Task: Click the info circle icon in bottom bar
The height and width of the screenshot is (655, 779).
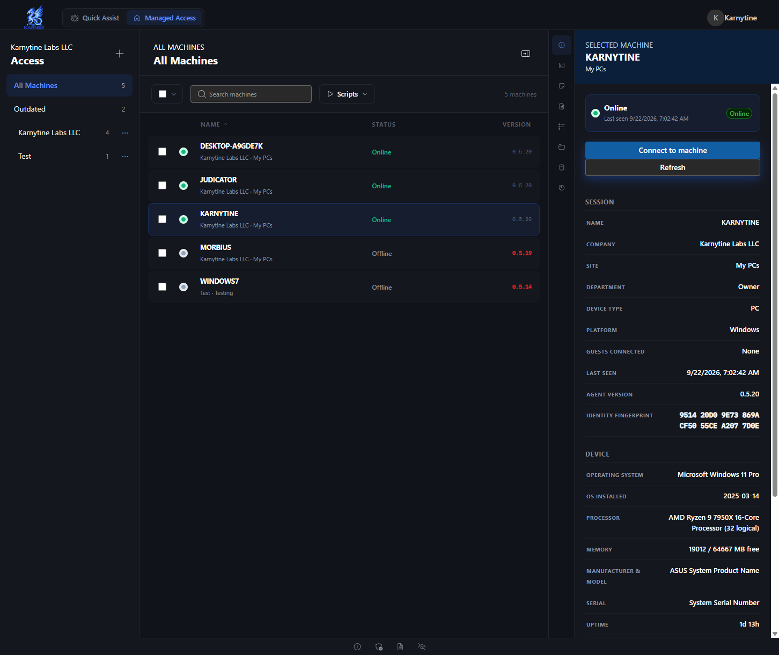Action: [x=357, y=647]
